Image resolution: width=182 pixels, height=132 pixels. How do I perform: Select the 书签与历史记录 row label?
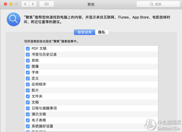tap(44, 54)
